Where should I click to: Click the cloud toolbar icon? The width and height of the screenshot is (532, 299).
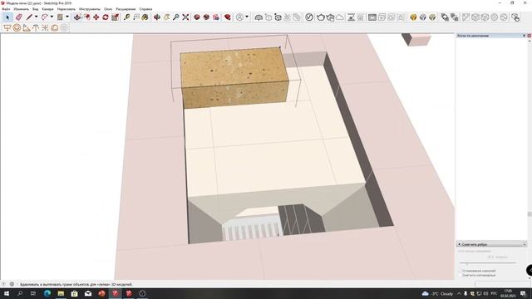340,17
